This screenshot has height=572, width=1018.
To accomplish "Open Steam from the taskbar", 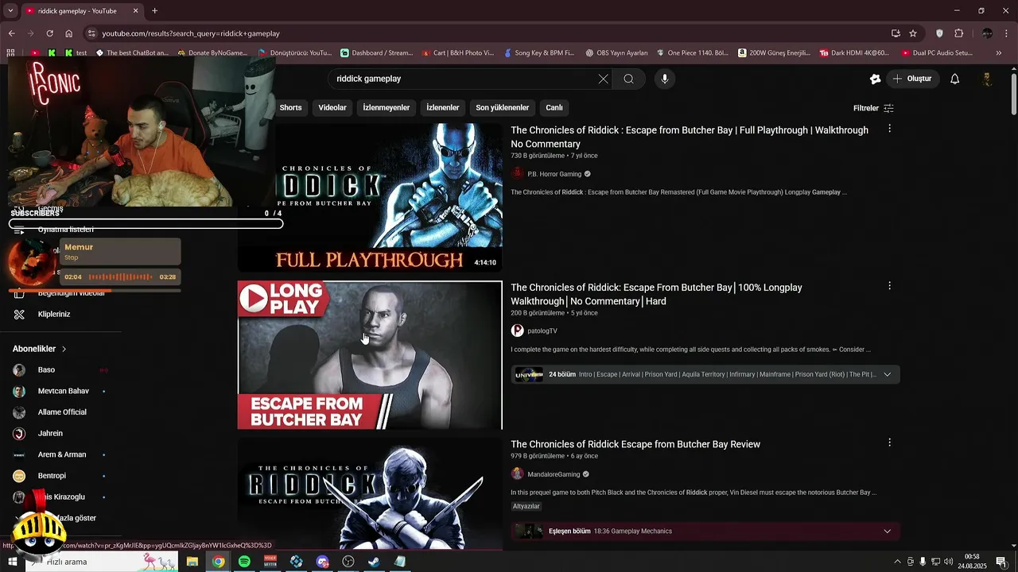I will [x=374, y=562].
